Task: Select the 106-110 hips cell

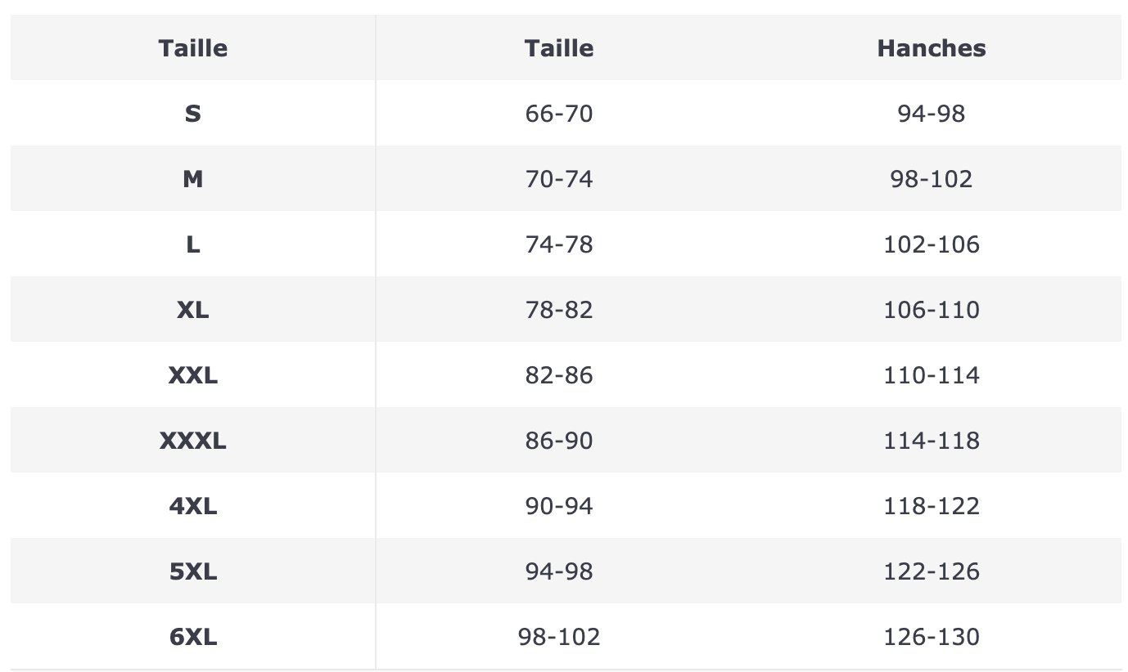Action: click(x=931, y=310)
